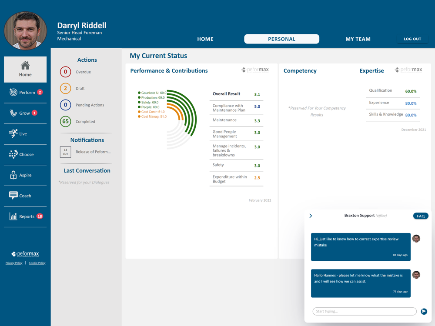Switch to the MY TEAM tab
The image size is (435, 326).
click(x=358, y=39)
